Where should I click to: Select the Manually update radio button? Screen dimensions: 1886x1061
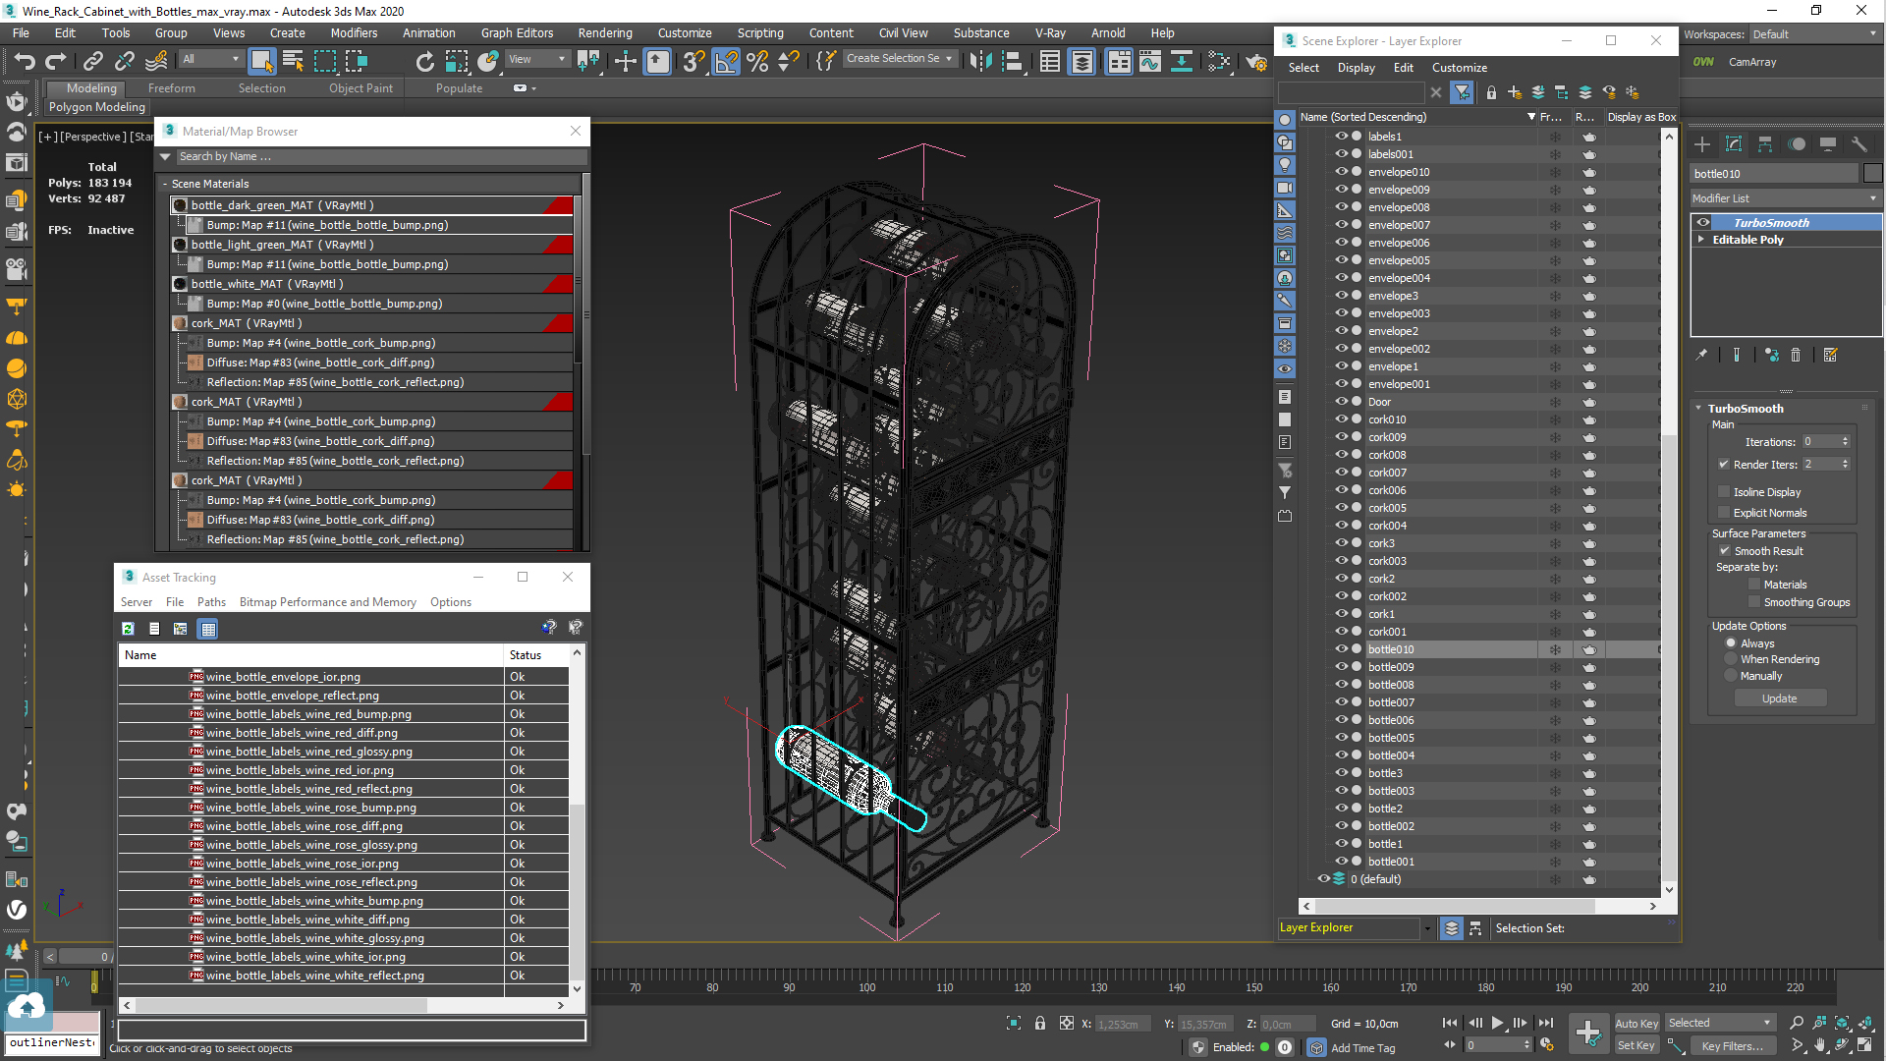click(x=1731, y=676)
